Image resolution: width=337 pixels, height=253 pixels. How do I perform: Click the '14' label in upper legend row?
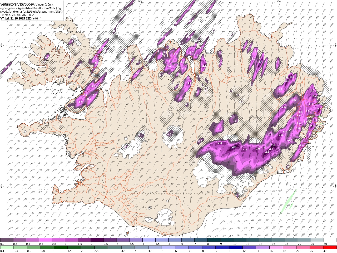click(x=261, y=244)
